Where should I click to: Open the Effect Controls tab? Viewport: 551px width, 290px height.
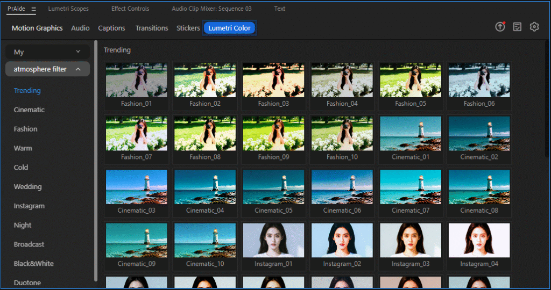[130, 9]
